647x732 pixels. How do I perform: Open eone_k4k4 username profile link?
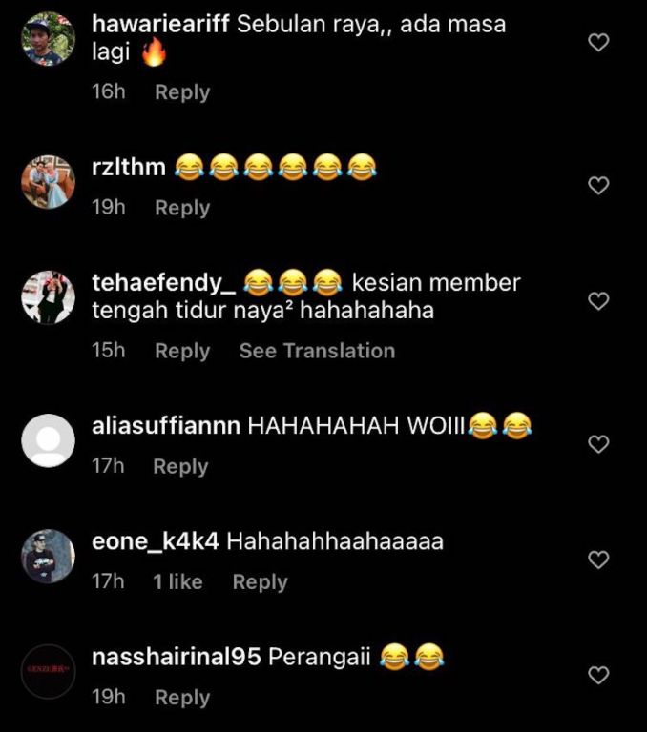[156, 541]
